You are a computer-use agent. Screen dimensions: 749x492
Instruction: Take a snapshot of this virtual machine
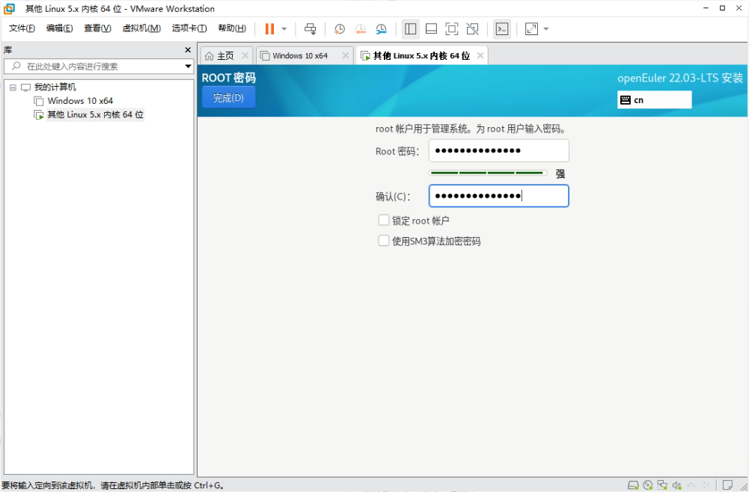click(x=339, y=29)
